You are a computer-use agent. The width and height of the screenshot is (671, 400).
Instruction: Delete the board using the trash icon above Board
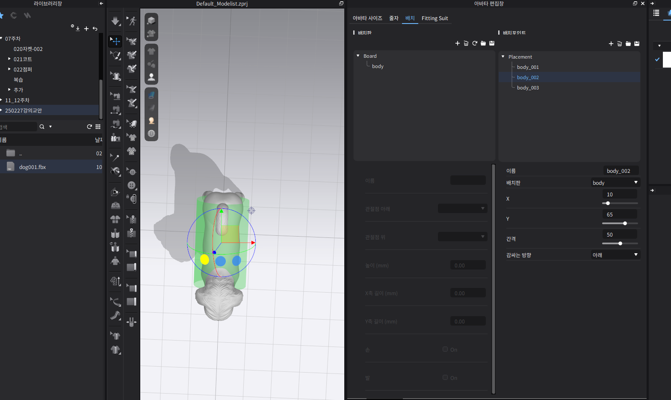(466, 43)
